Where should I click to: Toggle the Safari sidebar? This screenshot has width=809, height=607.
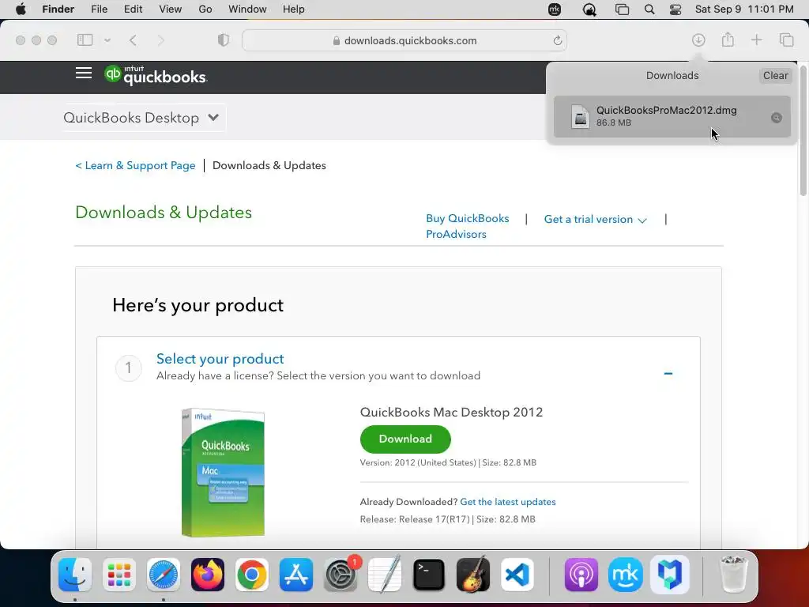pyautogui.click(x=85, y=40)
